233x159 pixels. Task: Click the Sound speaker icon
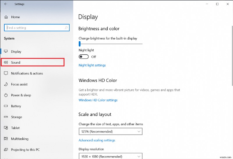coord(6,62)
